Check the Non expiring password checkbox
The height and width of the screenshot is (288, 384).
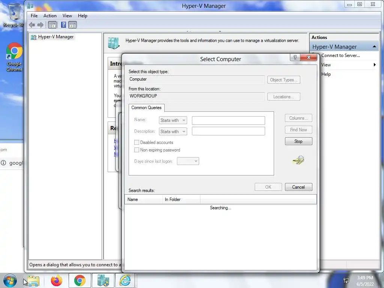pos(136,150)
